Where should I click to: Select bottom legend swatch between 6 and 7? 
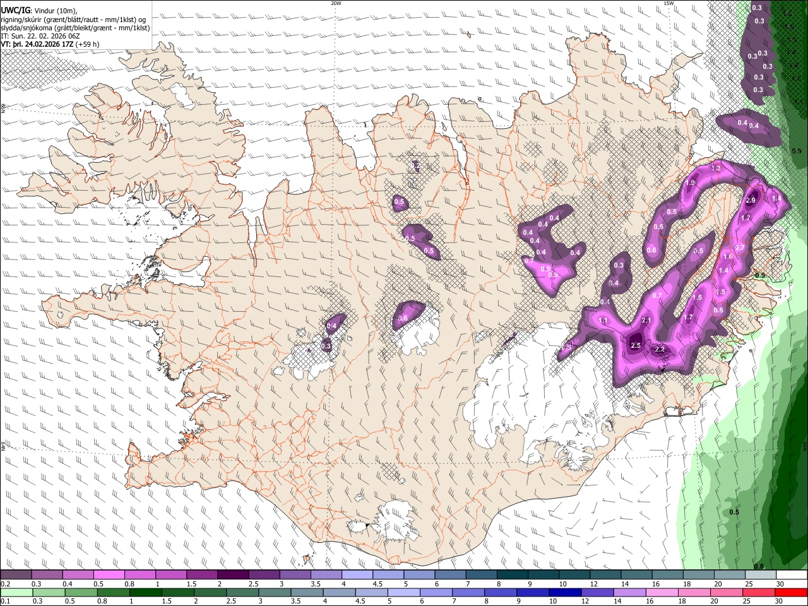(436, 593)
